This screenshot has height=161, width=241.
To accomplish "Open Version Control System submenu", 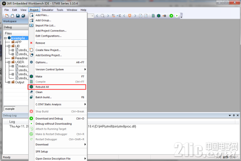I will point(61,69).
